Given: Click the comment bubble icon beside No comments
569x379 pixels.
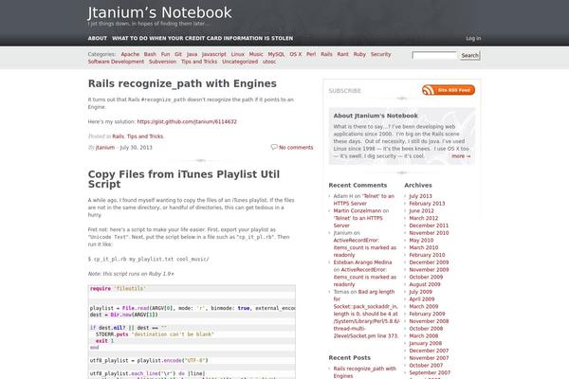Looking at the screenshot, I should [274, 147].
